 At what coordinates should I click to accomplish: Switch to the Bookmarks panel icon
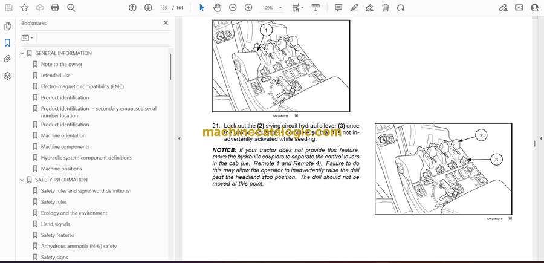tap(8, 43)
